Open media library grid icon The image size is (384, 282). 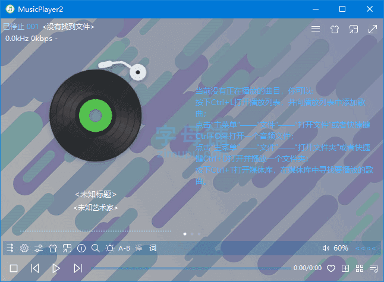[x=360, y=268]
